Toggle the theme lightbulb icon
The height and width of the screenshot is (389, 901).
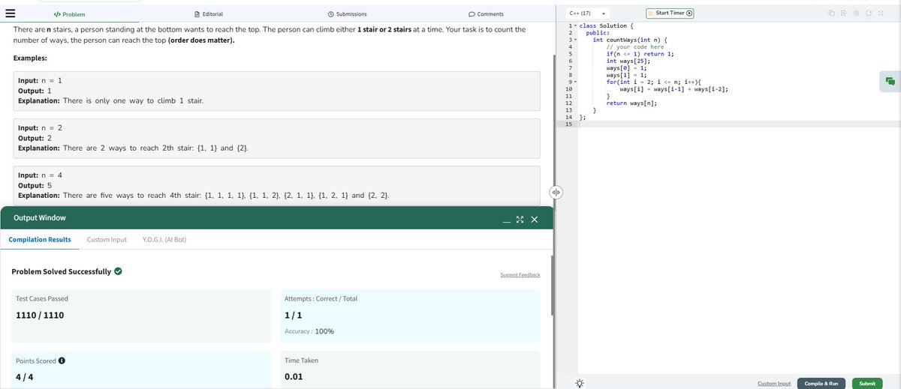click(580, 383)
